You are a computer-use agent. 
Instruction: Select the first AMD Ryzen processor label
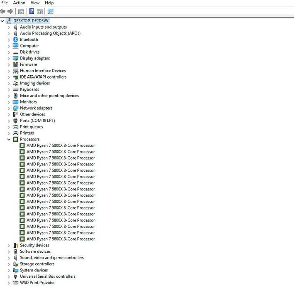(61, 145)
